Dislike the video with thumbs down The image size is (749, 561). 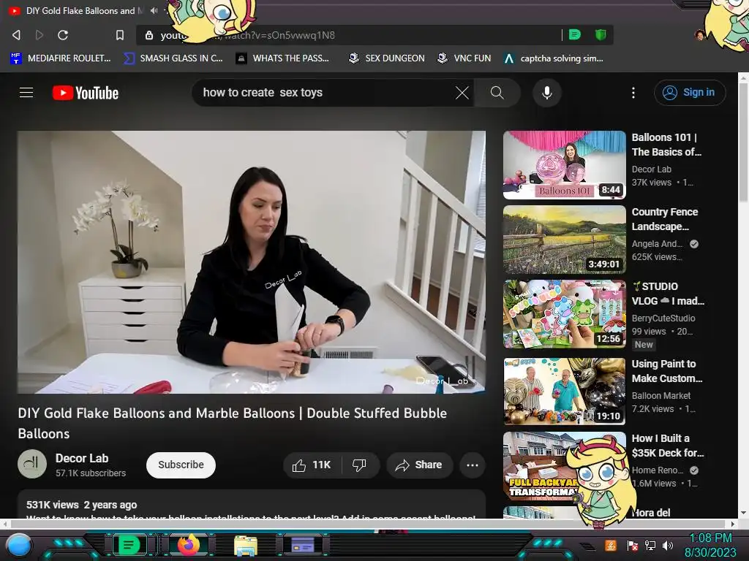click(x=360, y=465)
